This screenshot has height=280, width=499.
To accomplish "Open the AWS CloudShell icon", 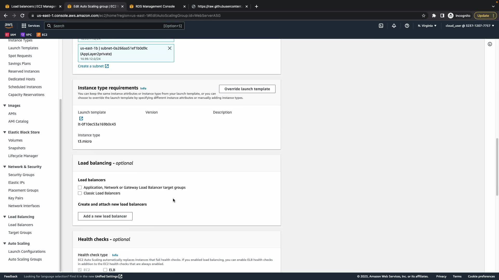I will coord(381,26).
